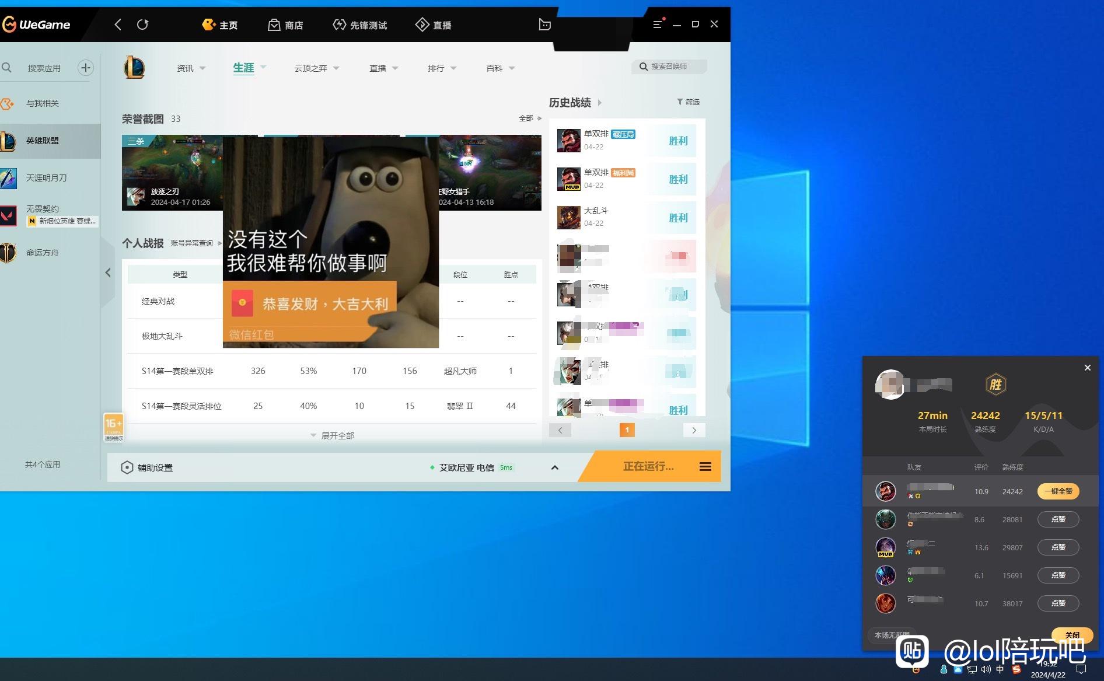The width and height of the screenshot is (1104, 681).
Task: Click the WeGame logo
Action: tap(36, 25)
